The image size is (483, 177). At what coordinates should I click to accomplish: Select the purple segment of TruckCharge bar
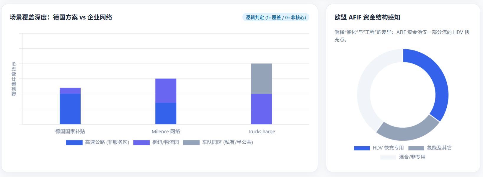(x=261, y=109)
